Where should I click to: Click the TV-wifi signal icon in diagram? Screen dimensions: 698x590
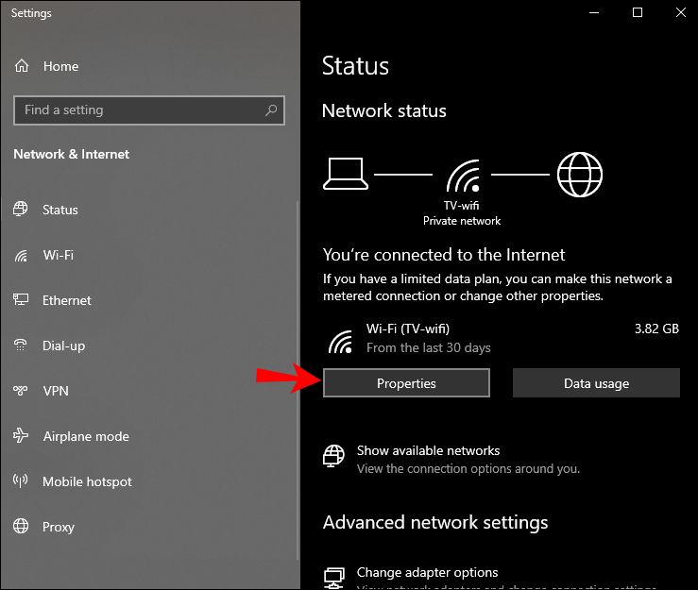point(463,176)
